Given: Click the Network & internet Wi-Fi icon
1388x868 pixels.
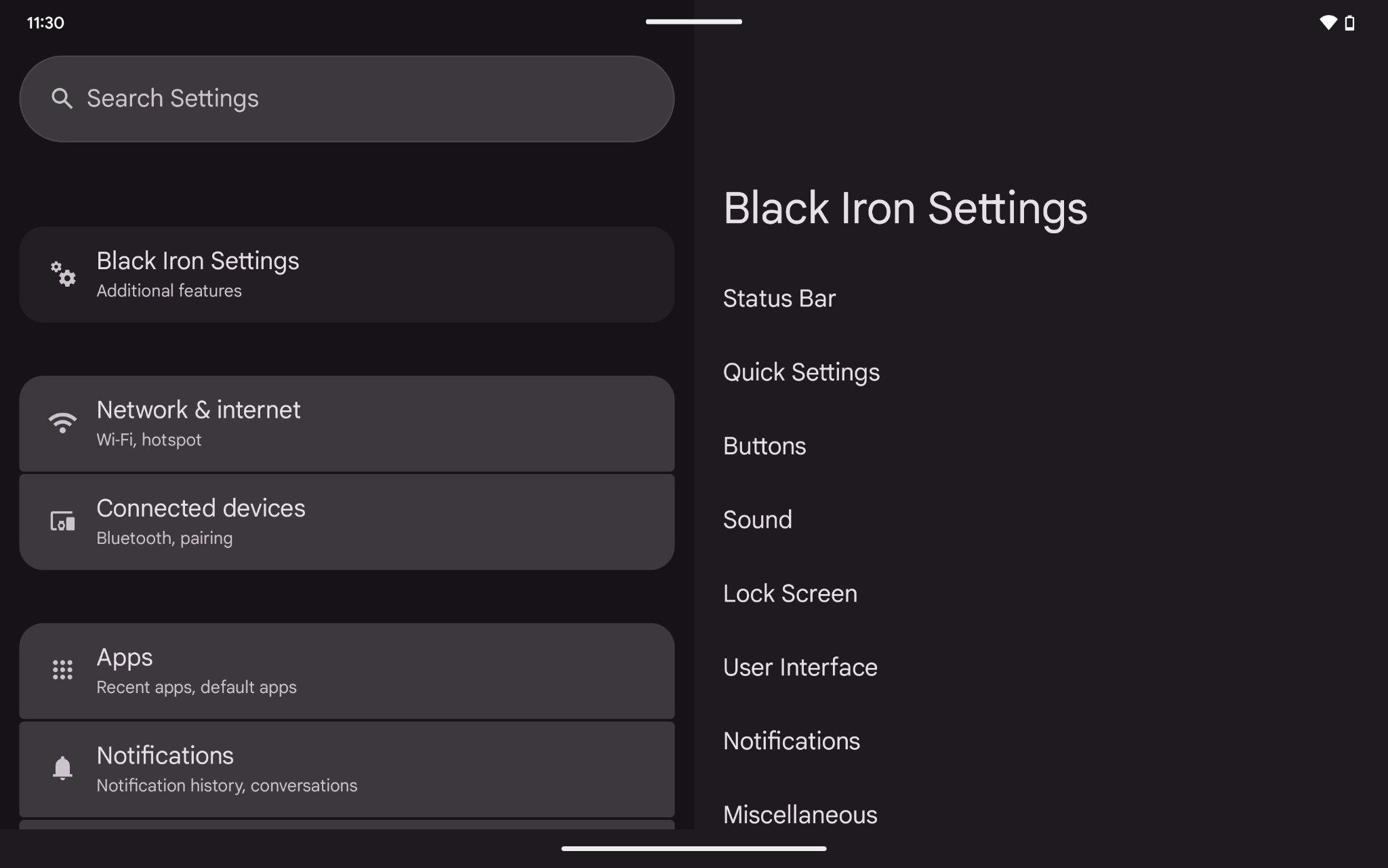Looking at the screenshot, I should tap(62, 422).
